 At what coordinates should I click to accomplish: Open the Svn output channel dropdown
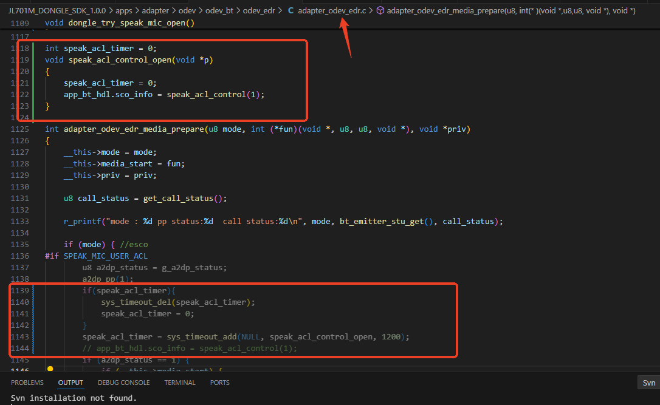[x=648, y=383]
